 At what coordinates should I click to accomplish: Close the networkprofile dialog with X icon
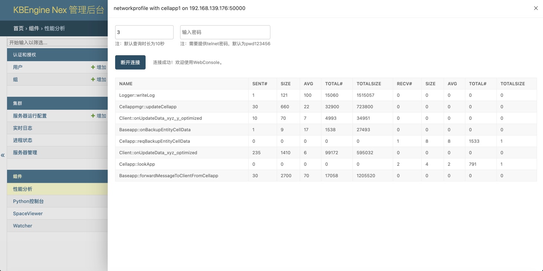click(x=536, y=8)
